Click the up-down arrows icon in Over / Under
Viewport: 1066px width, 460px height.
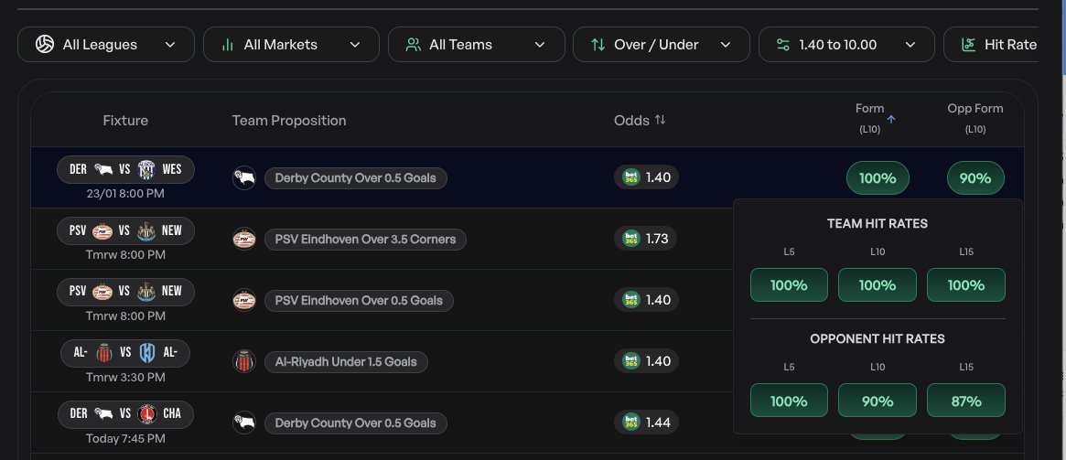pos(598,45)
